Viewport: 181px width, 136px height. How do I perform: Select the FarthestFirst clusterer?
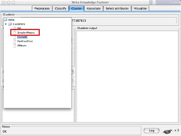[x=25, y=41]
